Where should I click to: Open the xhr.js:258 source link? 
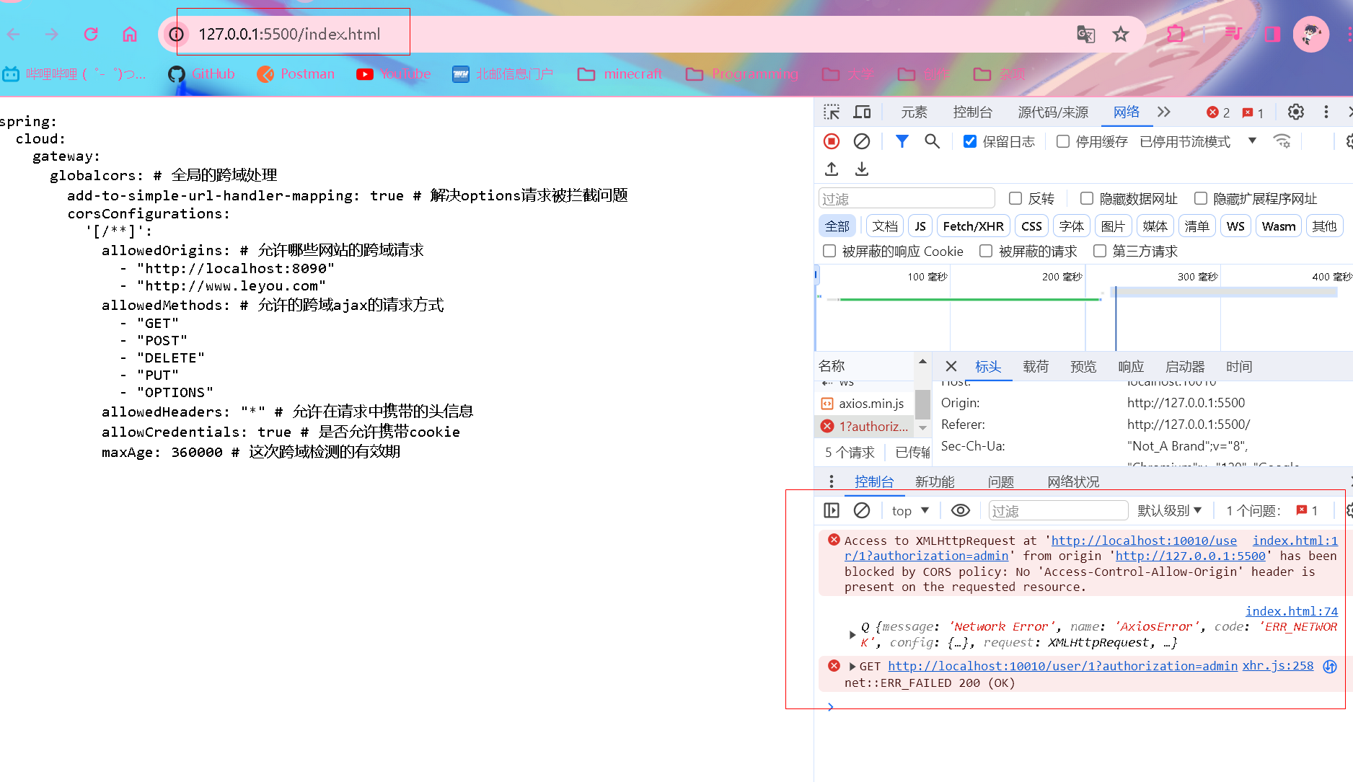(1278, 666)
